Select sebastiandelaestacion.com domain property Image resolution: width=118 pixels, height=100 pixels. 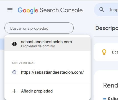coord(48,44)
